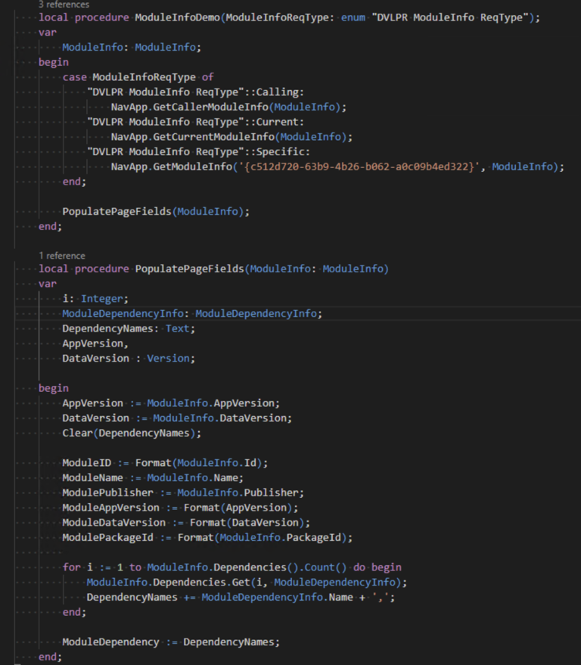Click the 'DependencyNames: Text' declaration

[x=129, y=328]
